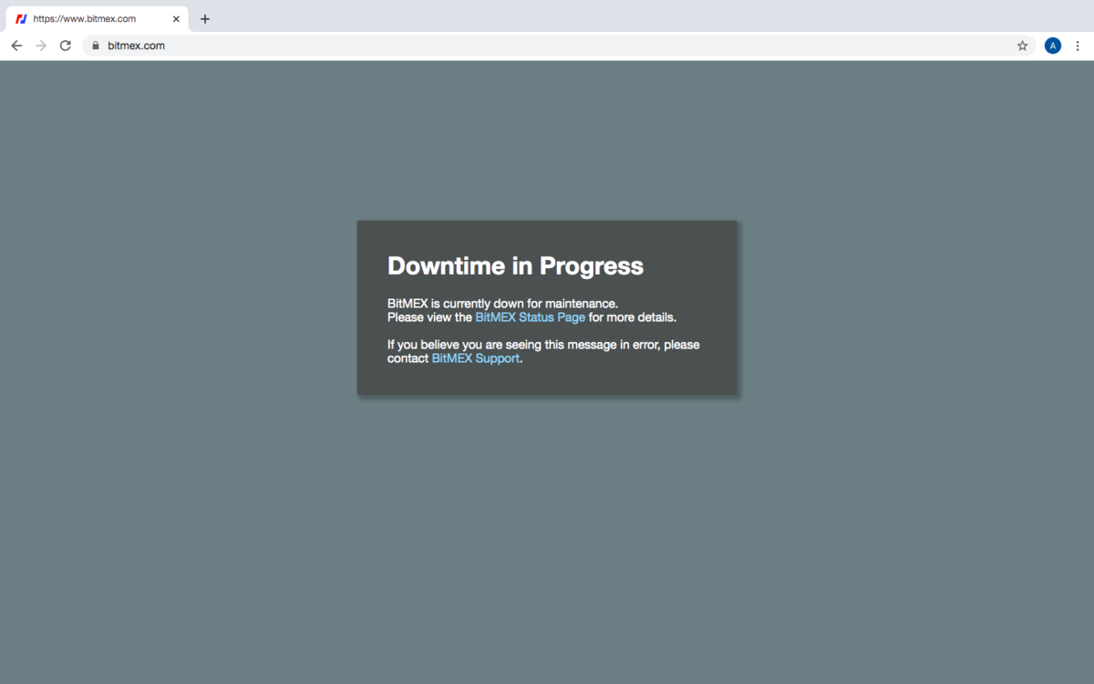Close the bitmex.com tab
Viewport: 1094px width, 684px height.
[176, 18]
